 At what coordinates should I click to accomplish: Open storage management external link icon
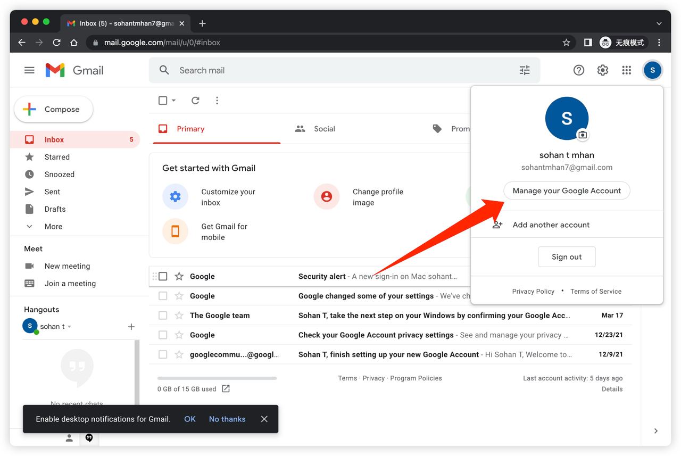point(226,389)
